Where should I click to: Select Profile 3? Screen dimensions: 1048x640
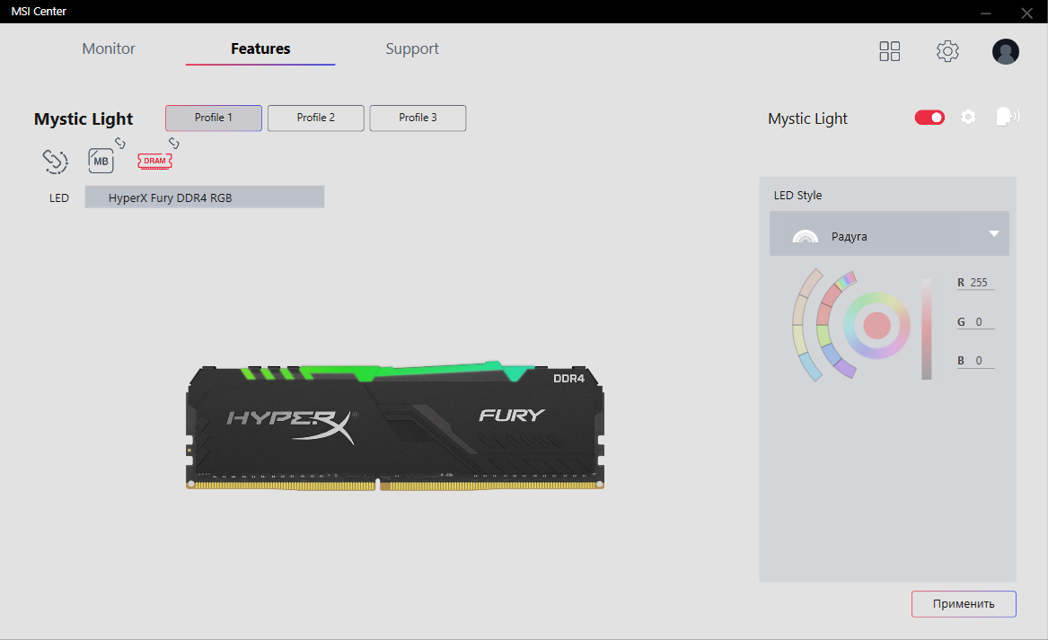[418, 118]
